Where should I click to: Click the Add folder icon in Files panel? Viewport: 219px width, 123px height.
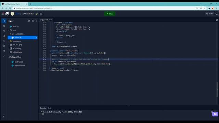point(33,21)
